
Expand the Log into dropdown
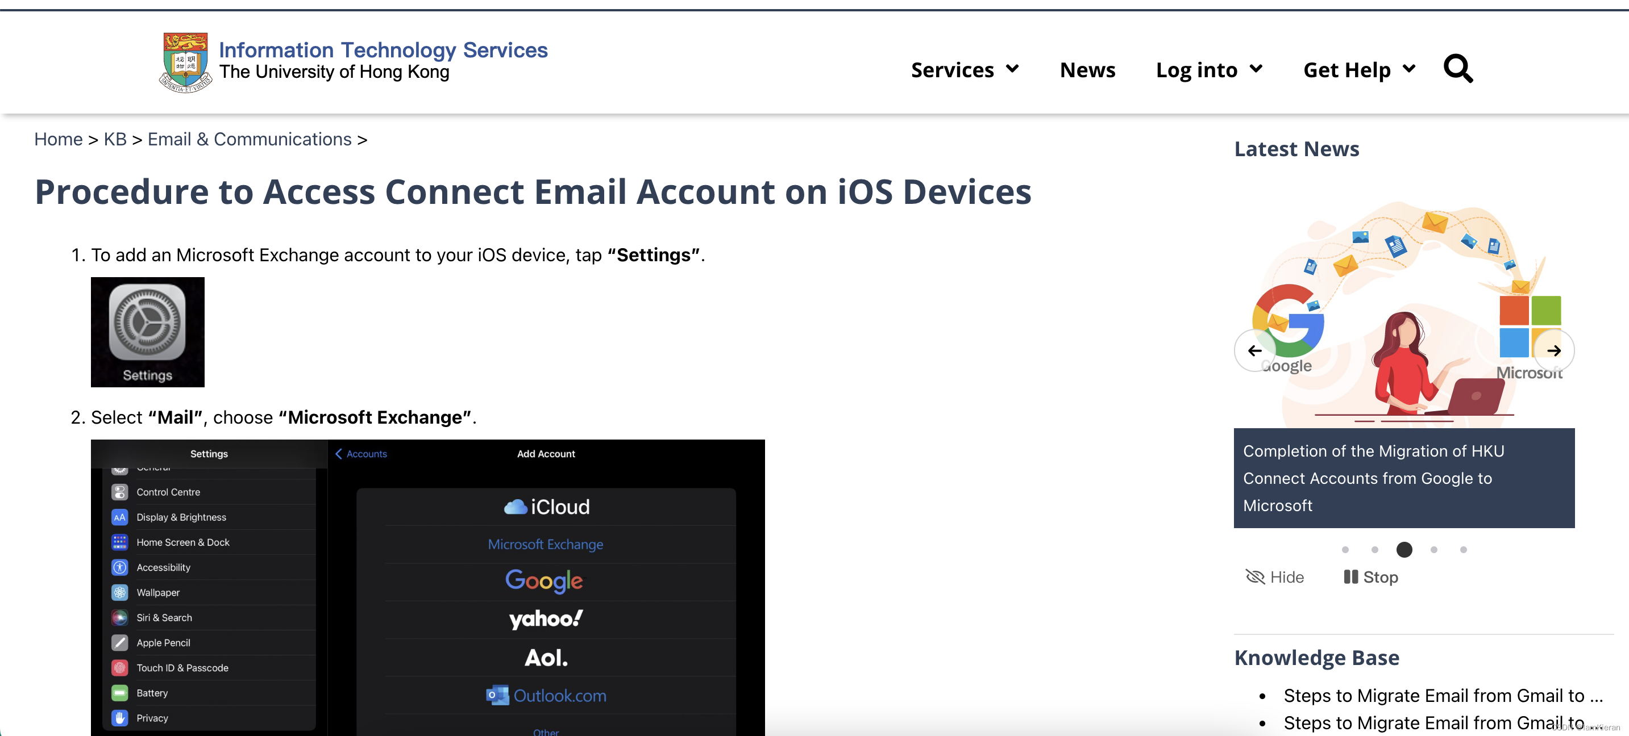pyautogui.click(x=1208, y=69)
